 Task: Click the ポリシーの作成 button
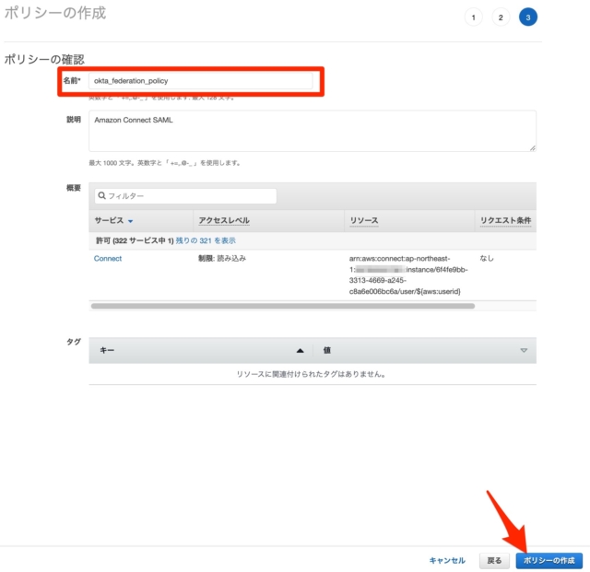coord(549,560)
